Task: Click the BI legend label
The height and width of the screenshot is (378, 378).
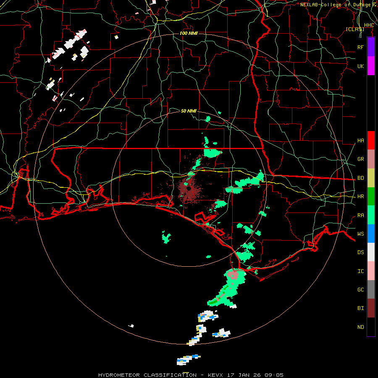Action: click(x=360, y=308)
